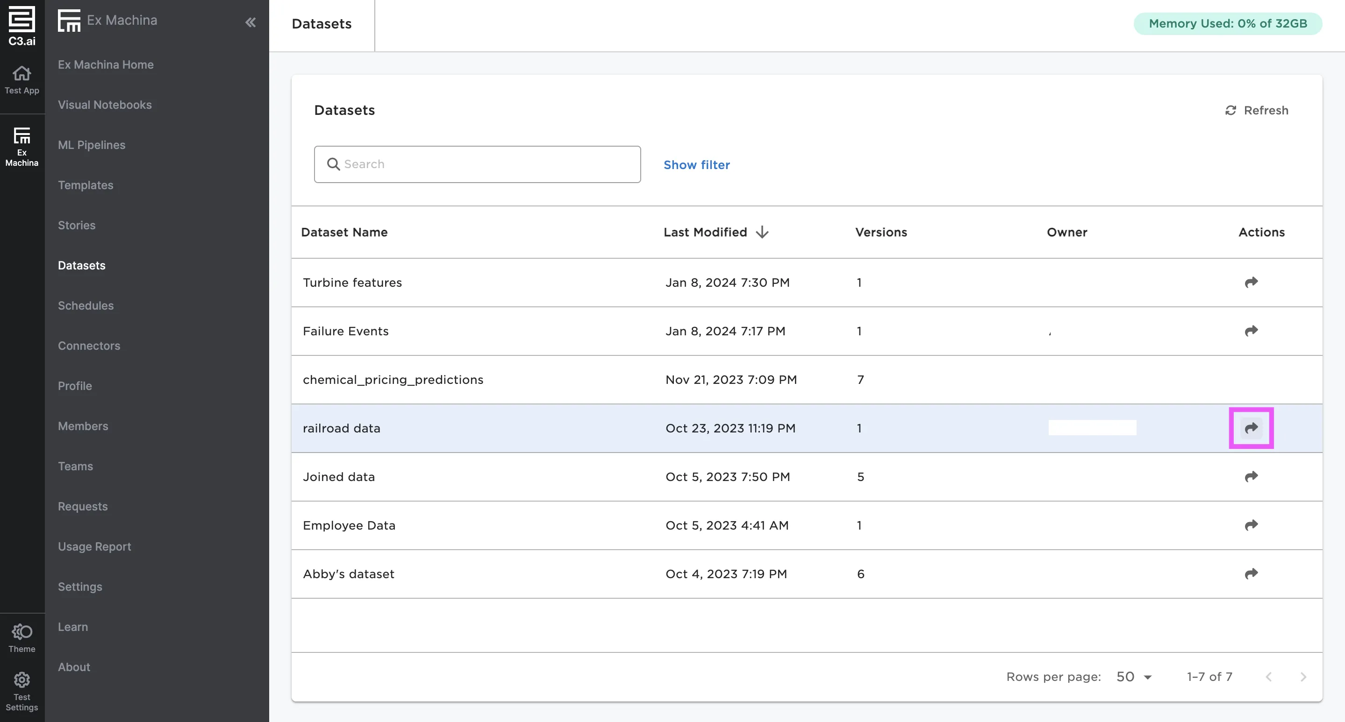Refresh the datasets list

(1256, 111)
